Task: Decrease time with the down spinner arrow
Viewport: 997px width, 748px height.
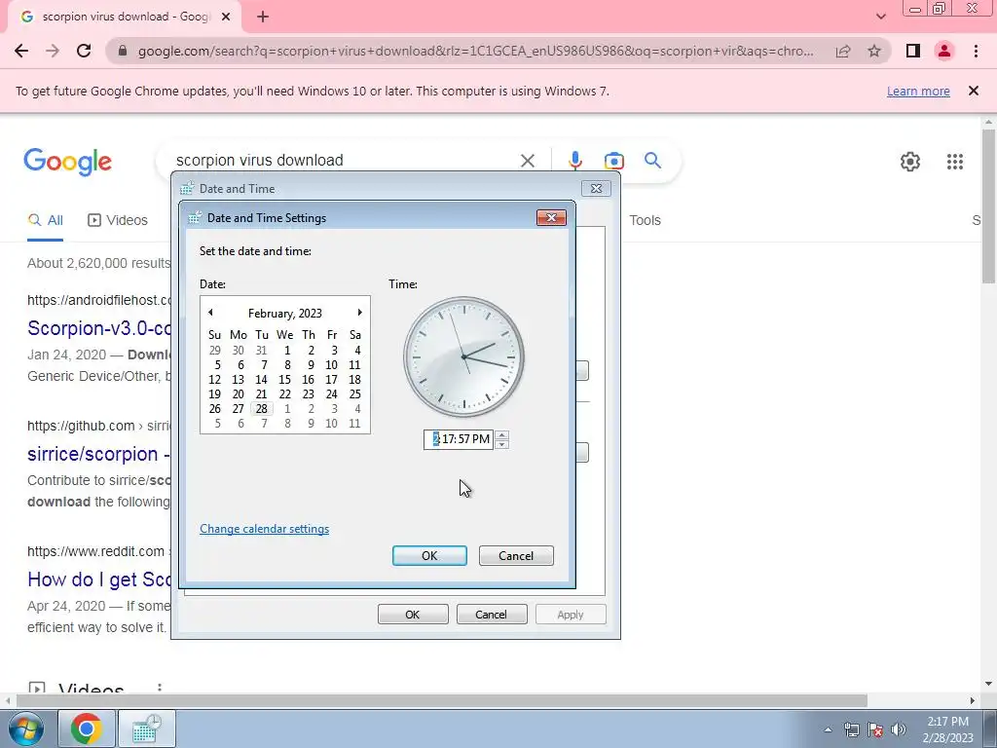Action: [x=501, y=444]
